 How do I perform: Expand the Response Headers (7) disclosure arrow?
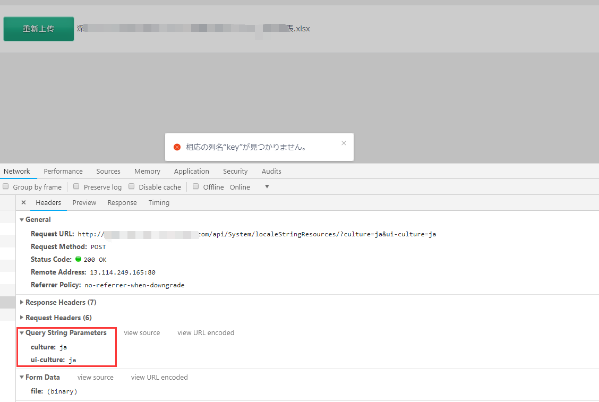point(21,302)
